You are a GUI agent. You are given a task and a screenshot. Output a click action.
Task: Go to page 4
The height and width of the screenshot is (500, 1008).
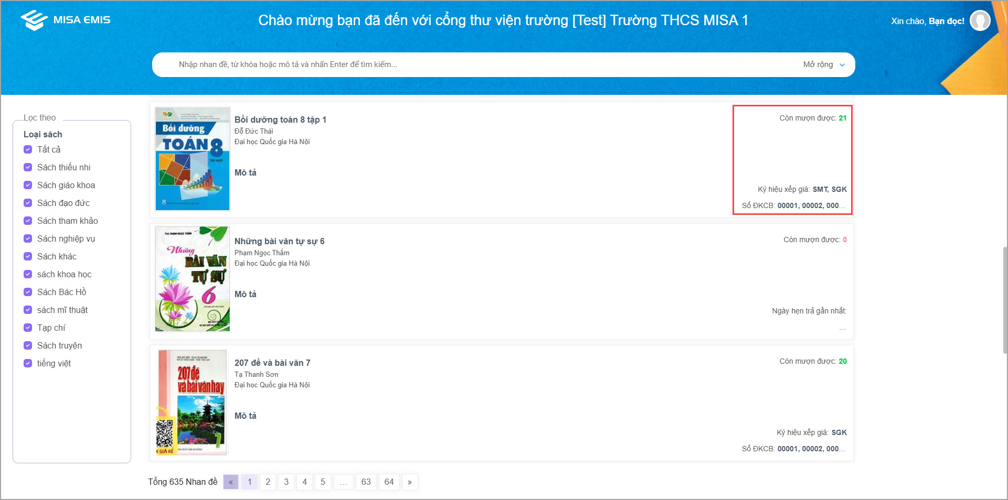click(304, 482)
